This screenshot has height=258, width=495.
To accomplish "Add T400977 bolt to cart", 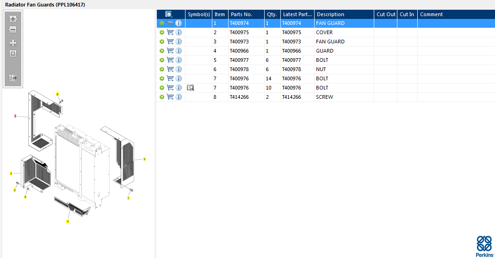I will [170, 60].
